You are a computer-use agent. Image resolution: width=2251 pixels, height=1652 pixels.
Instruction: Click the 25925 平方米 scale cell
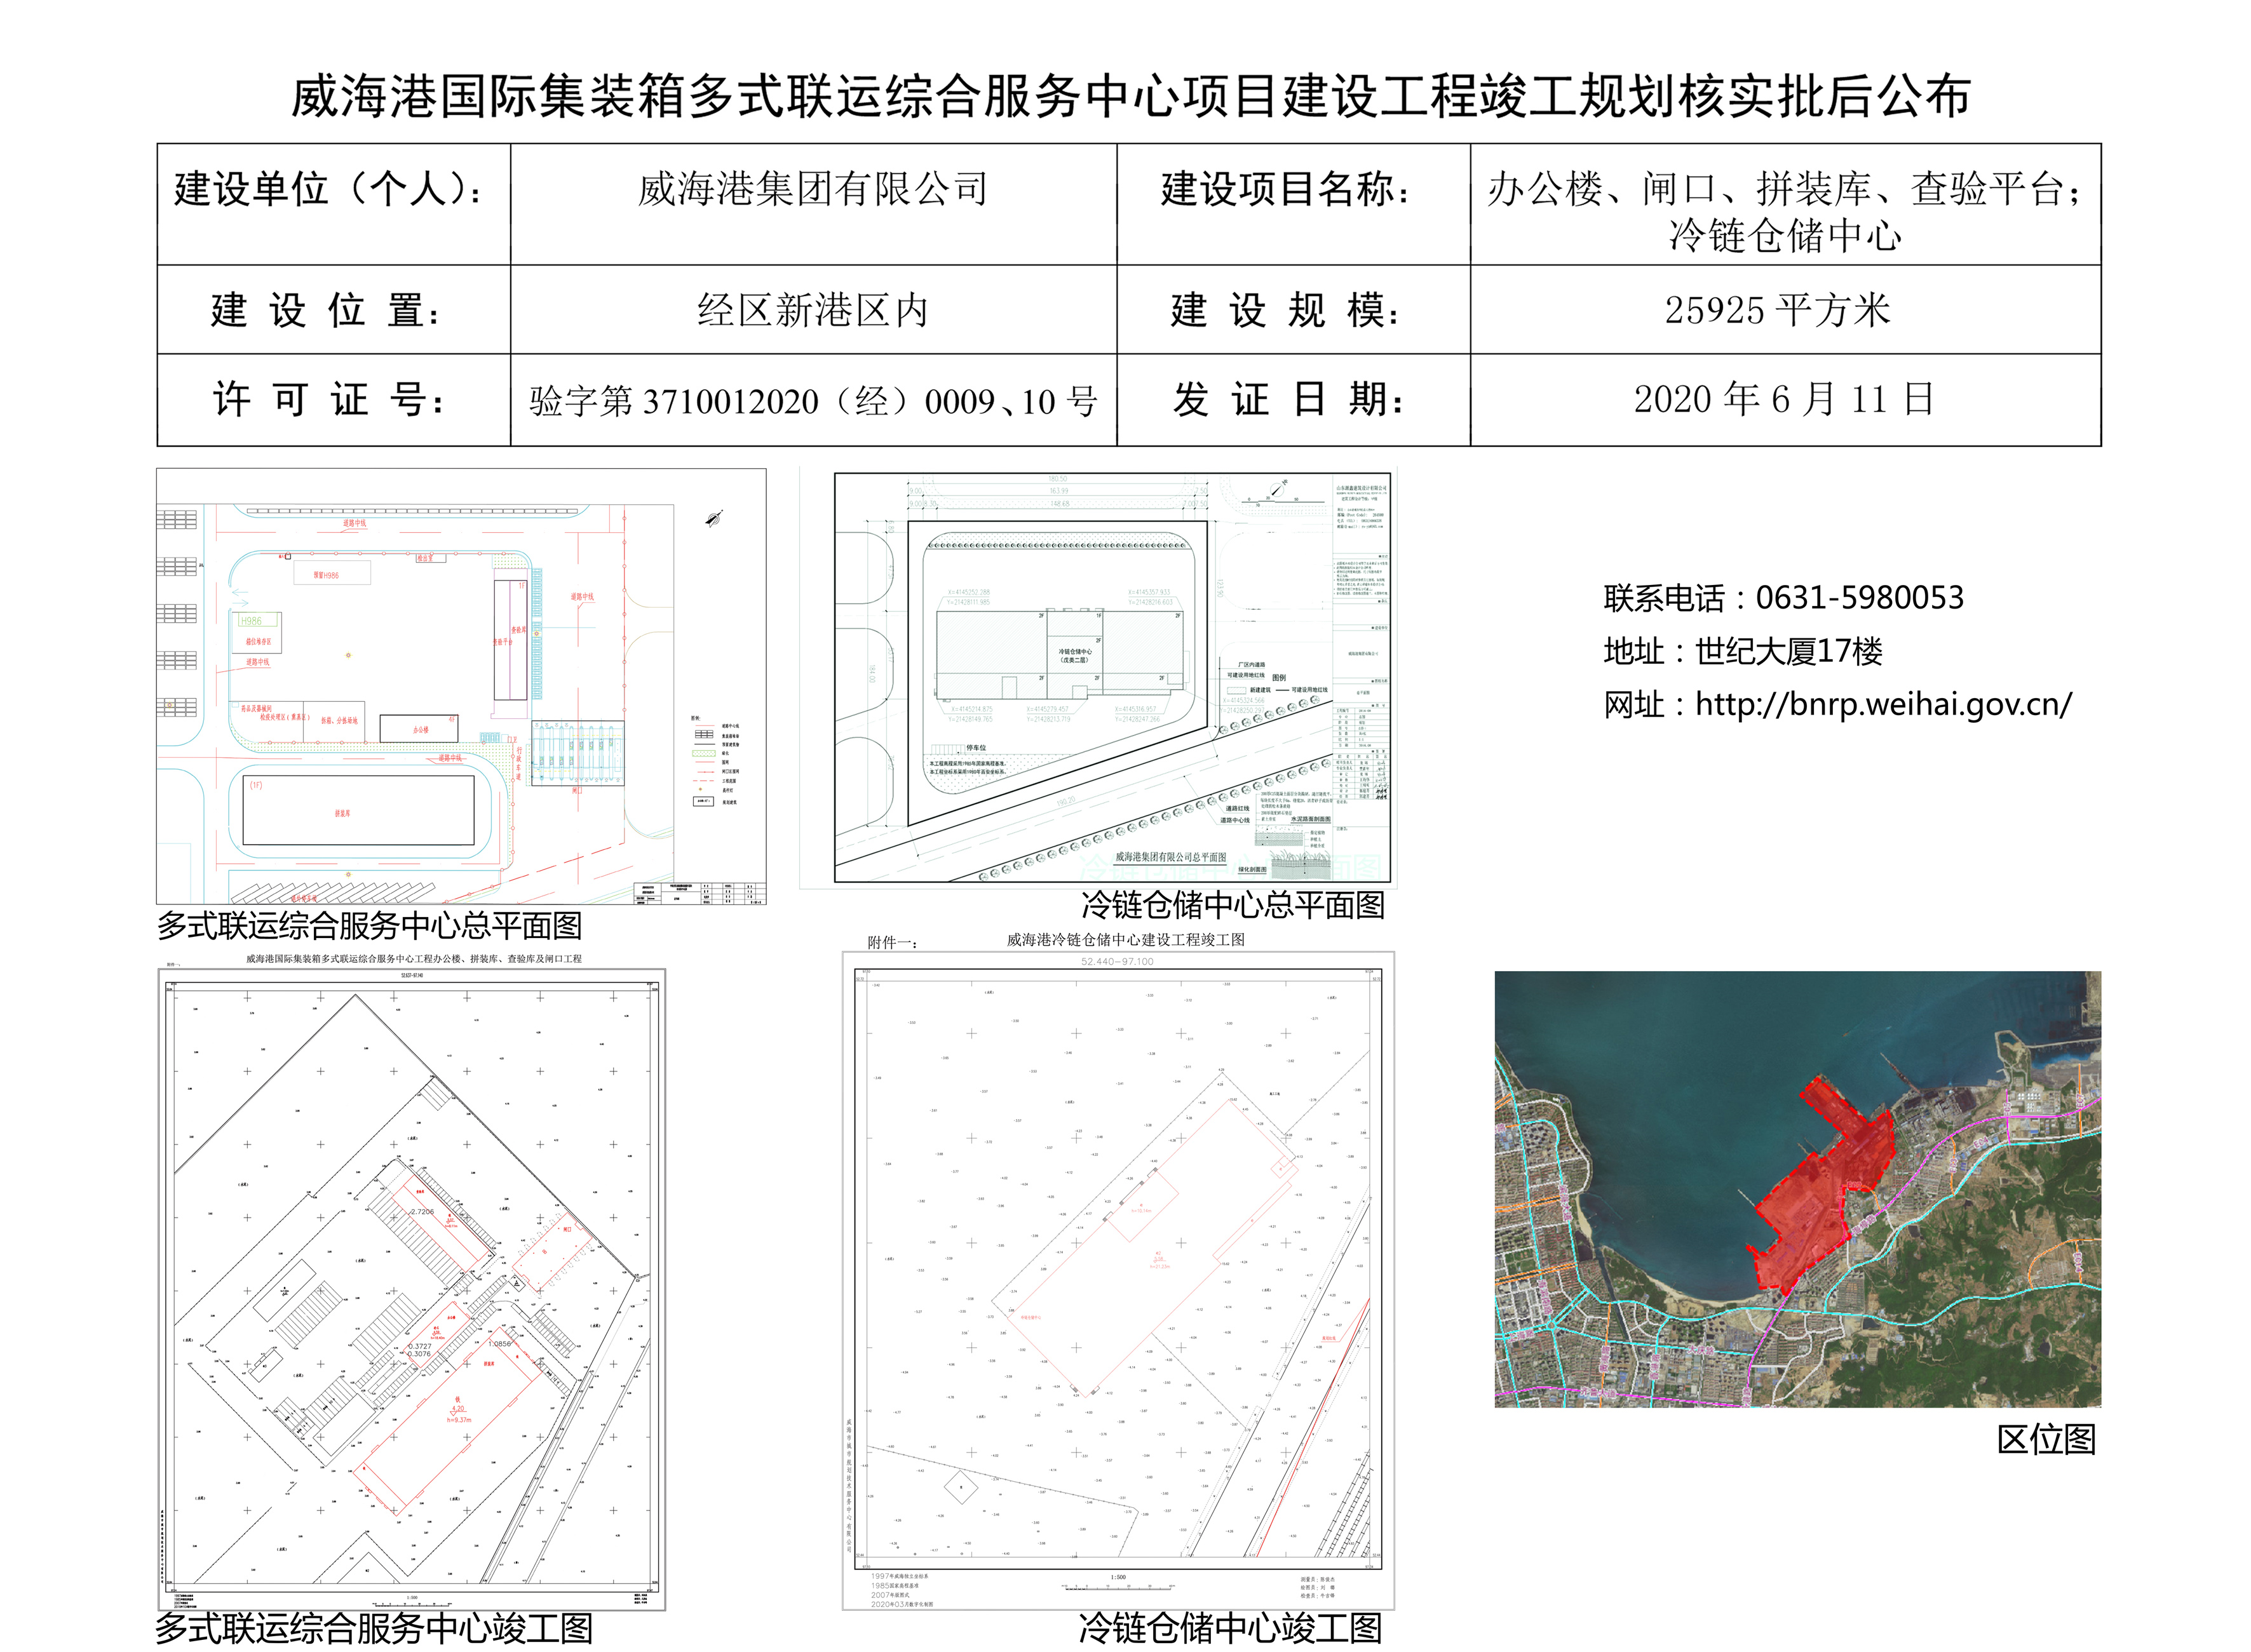tap(1777, 311)
